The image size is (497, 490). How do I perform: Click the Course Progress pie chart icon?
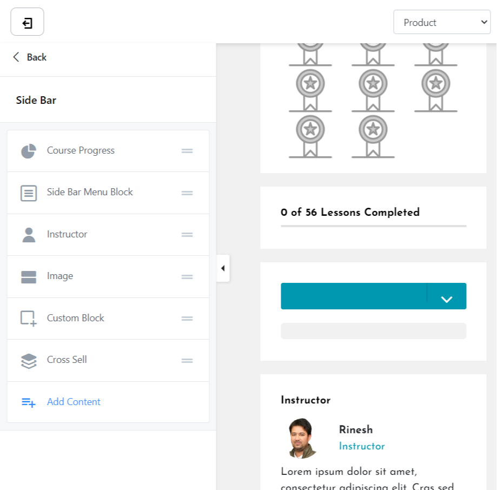(x=29, y=151)
